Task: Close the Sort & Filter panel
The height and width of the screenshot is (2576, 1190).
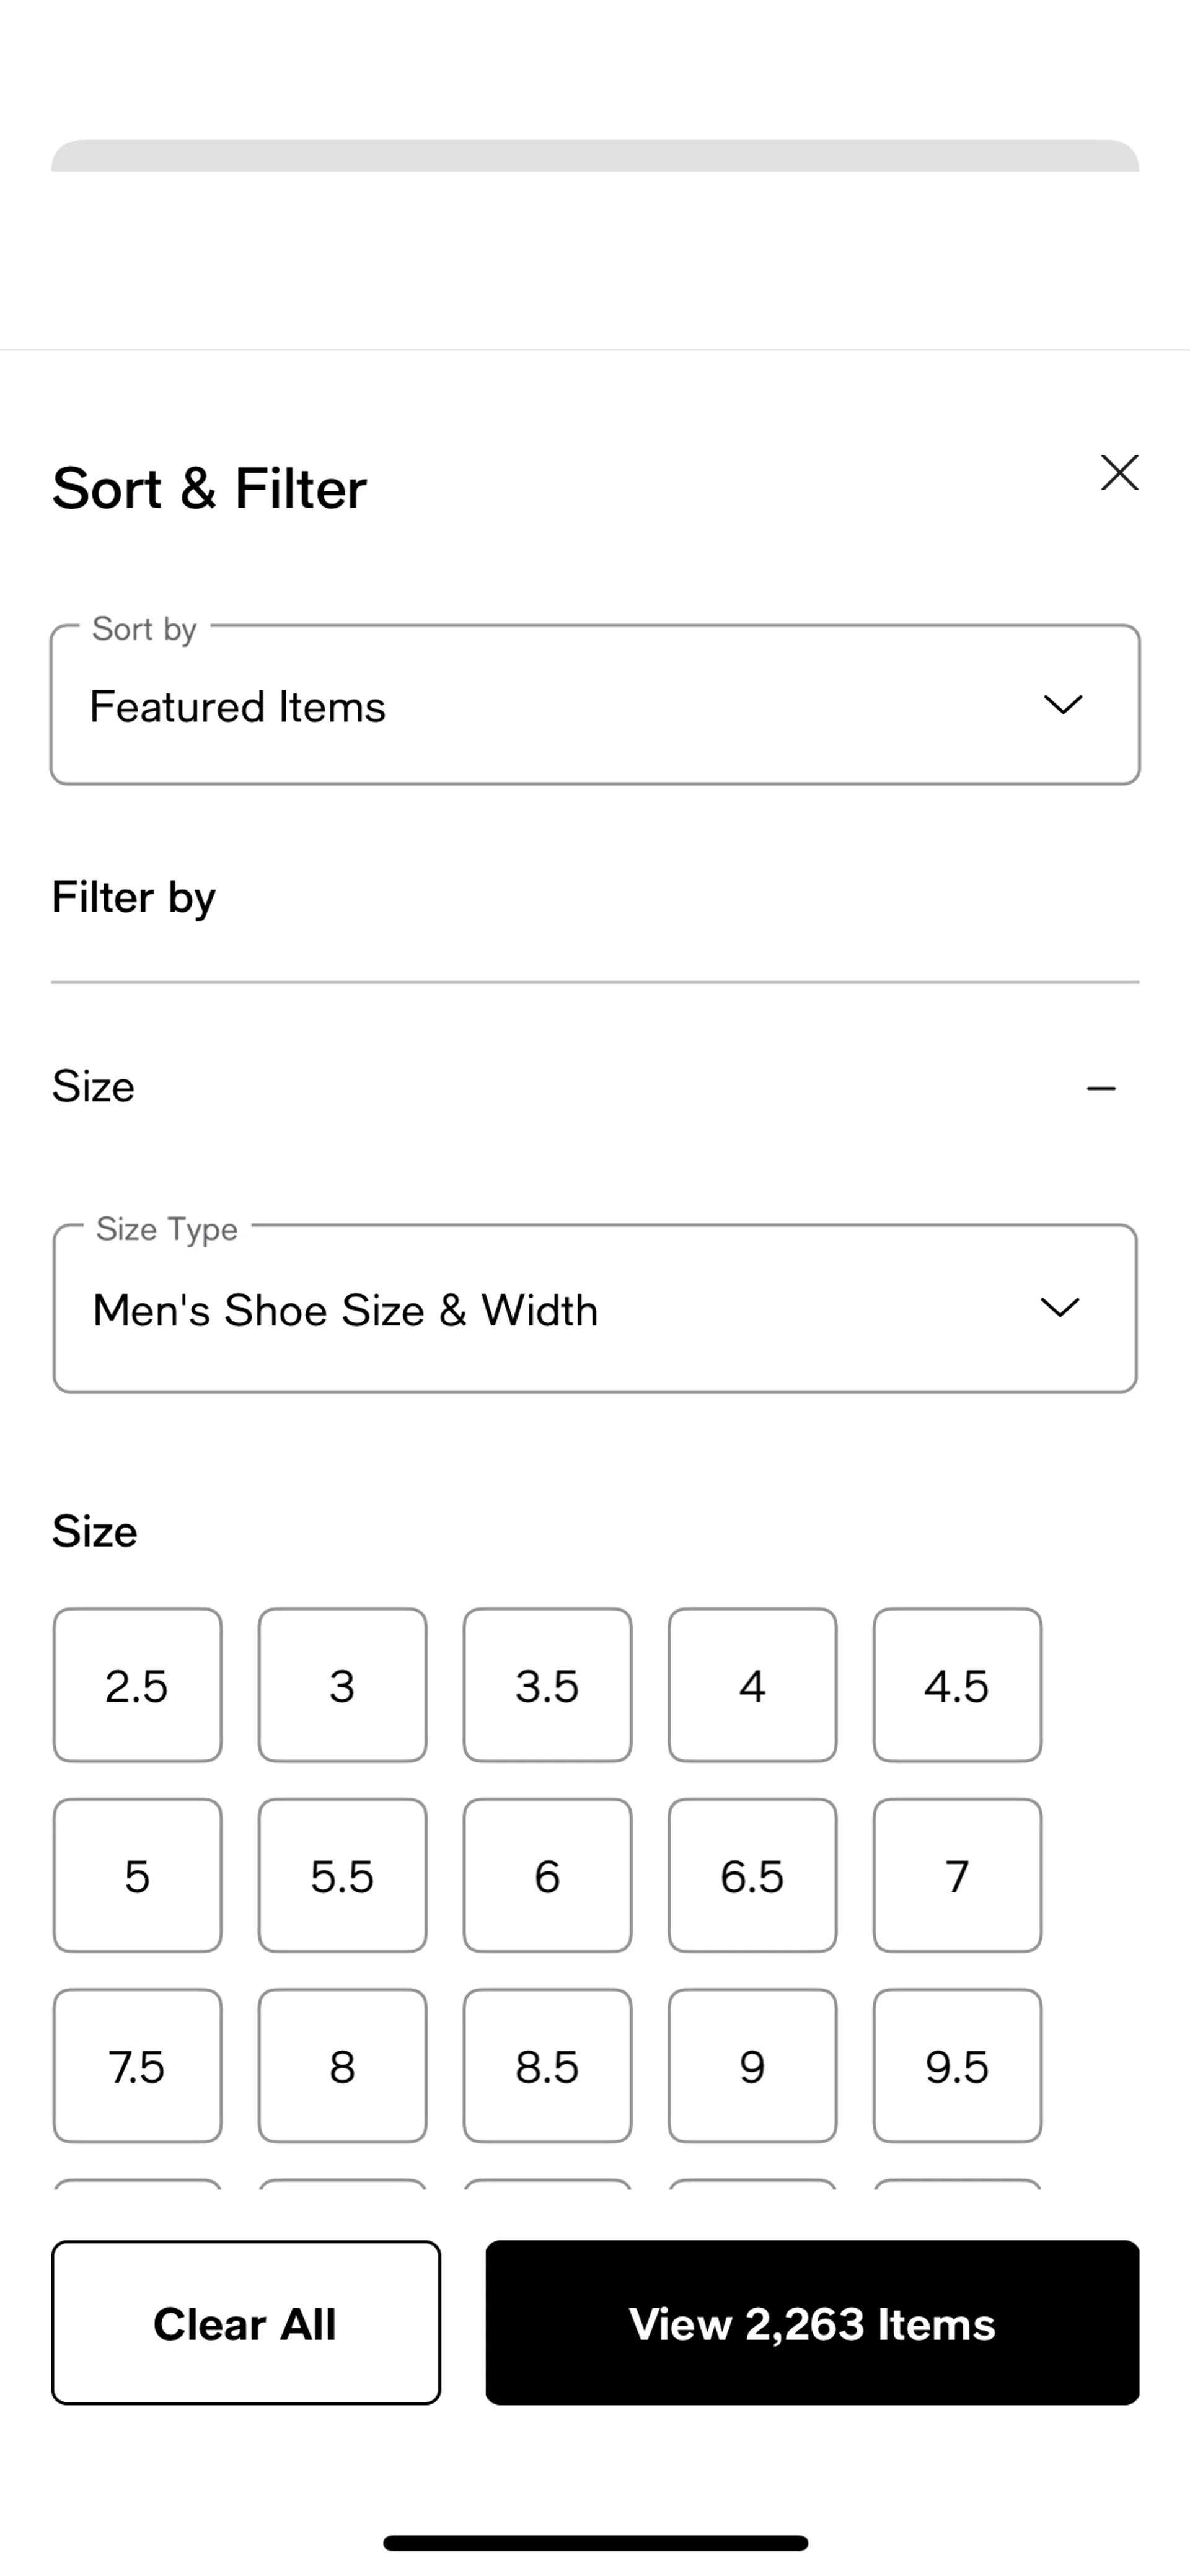Action: [1119, 473]
